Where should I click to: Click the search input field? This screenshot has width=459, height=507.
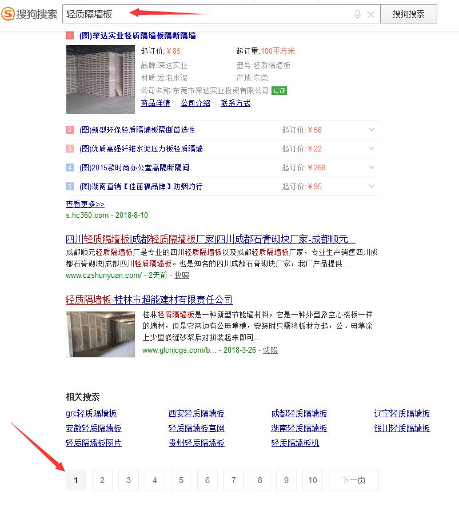click(x=206, y=14)
